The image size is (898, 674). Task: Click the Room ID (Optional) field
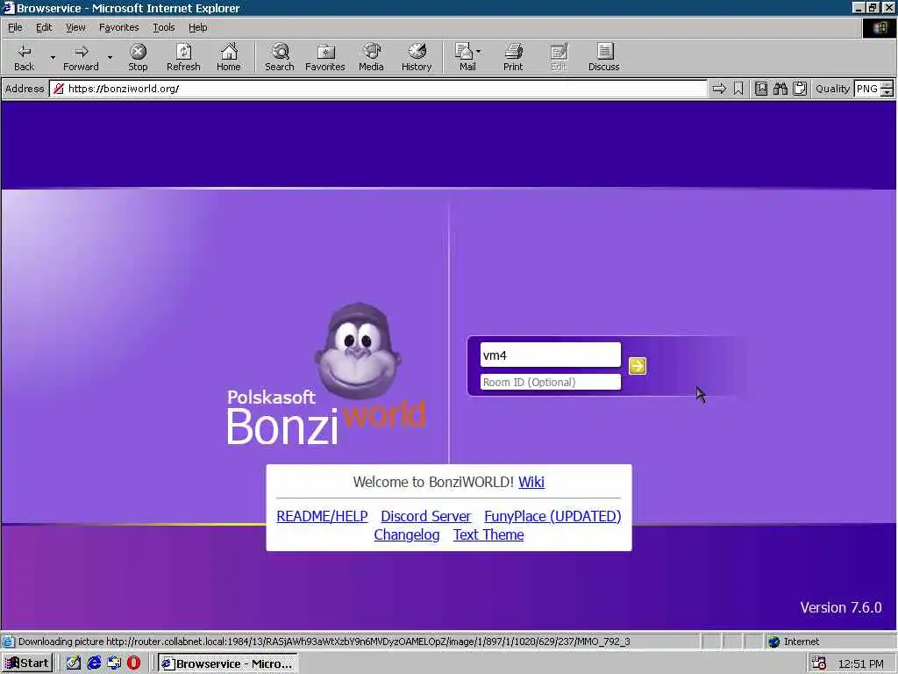(550, 383)
